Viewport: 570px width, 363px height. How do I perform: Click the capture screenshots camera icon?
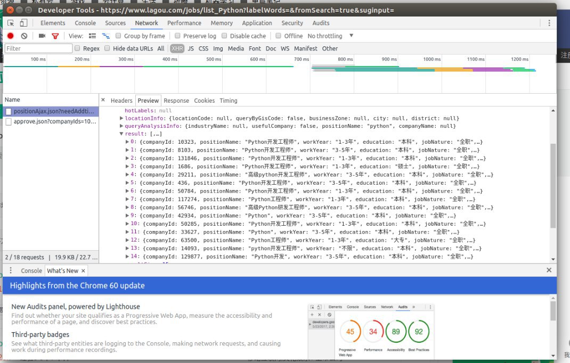[x=42, y=36]
